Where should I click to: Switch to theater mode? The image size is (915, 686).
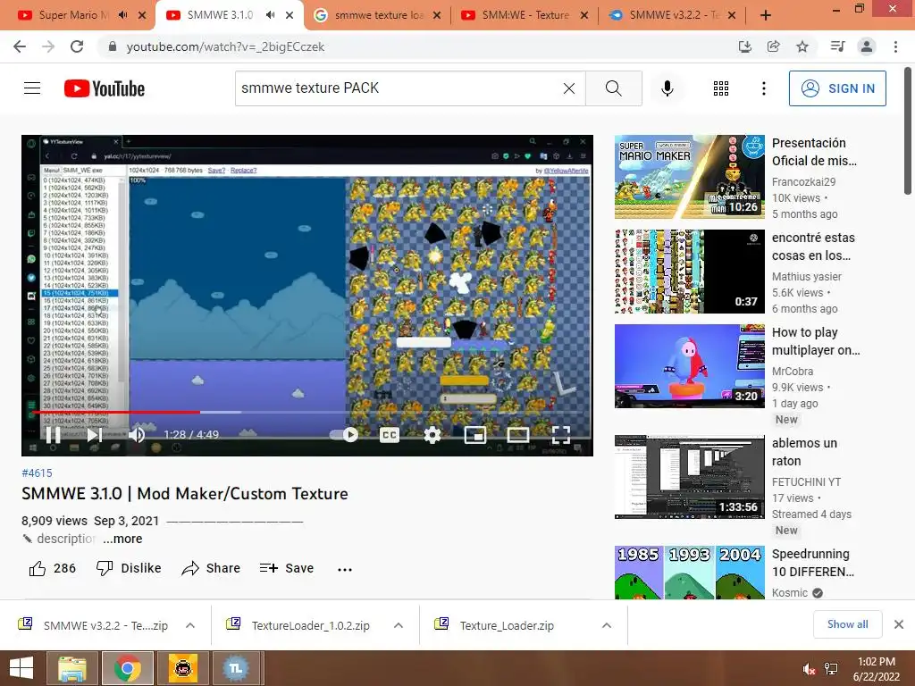518,435
